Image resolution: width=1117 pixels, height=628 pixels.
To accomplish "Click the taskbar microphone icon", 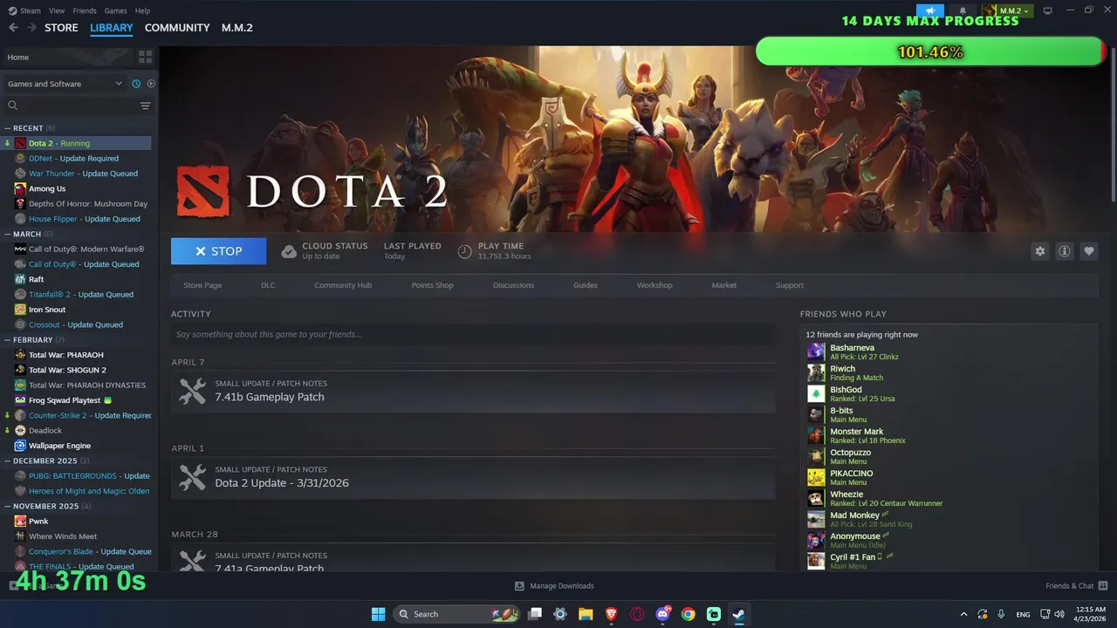I will [1001, 614].
